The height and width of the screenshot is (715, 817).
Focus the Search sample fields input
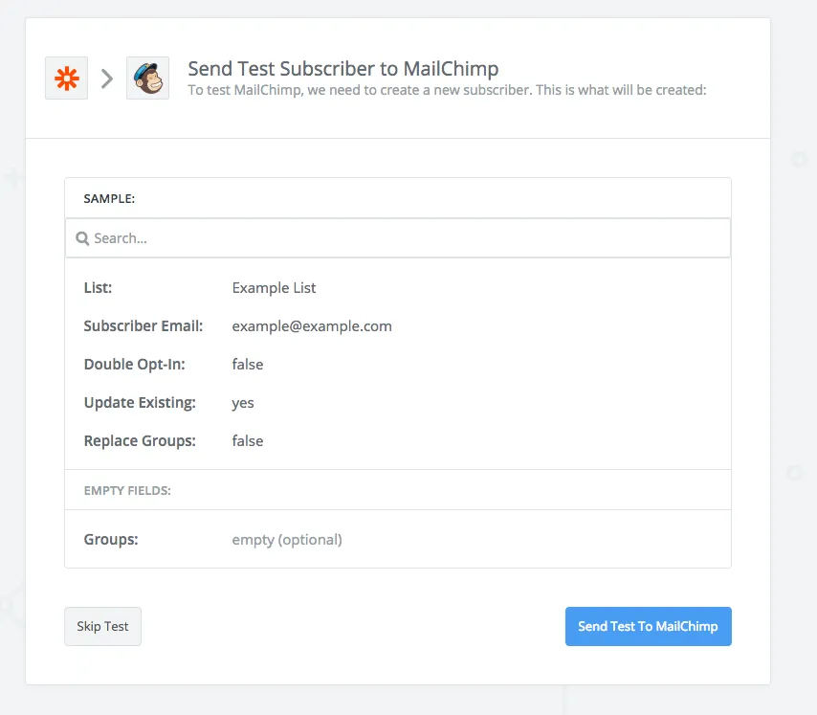tap(402, 238)
